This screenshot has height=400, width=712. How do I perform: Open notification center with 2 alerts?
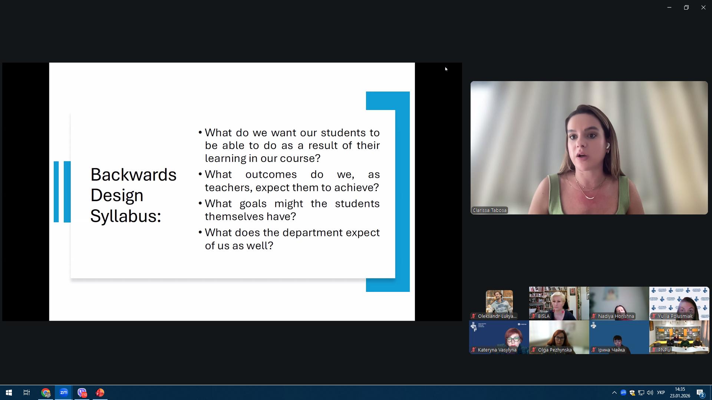(x=700, y=393)
